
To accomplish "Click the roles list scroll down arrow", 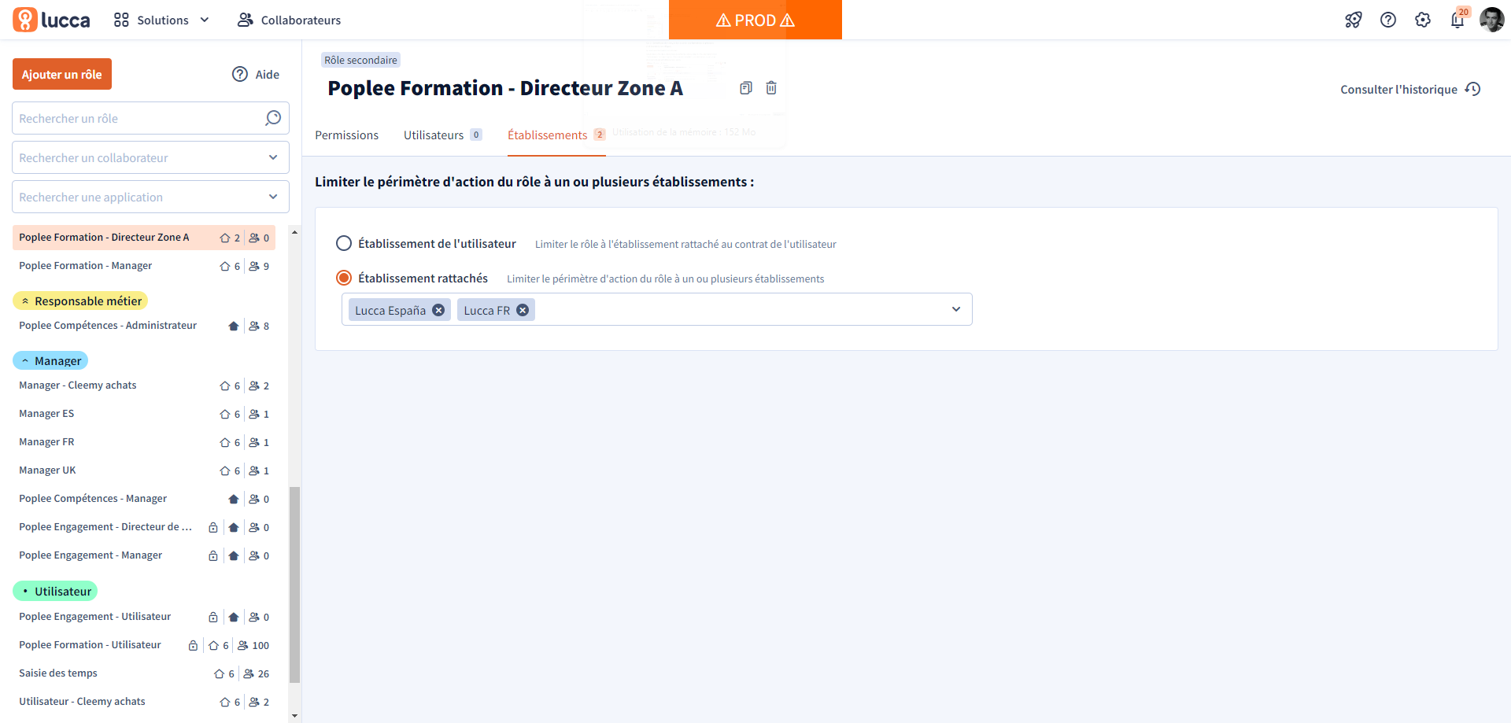I will coord(295,716).
